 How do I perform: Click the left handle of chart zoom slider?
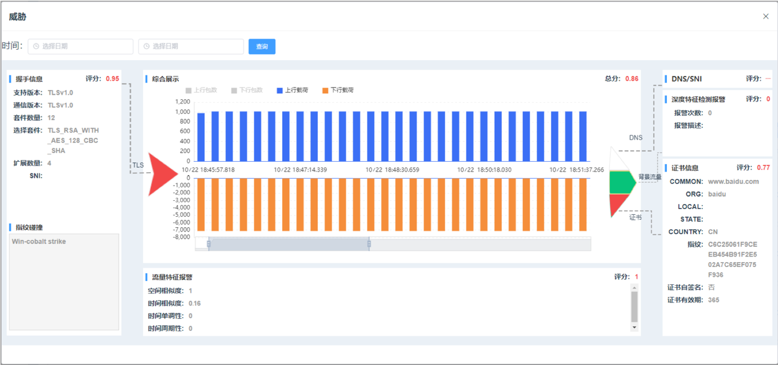coord(209,244)
